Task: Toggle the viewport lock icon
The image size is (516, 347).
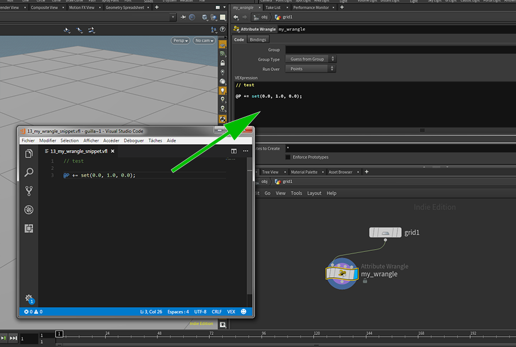Action: [222, 62]
